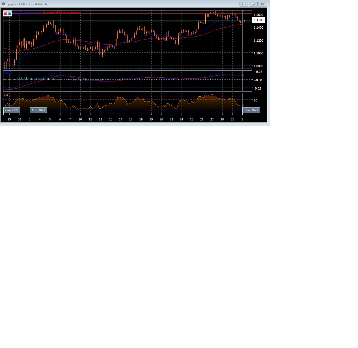Click the MACD +0.00 scale label

[x=258, y=80]
